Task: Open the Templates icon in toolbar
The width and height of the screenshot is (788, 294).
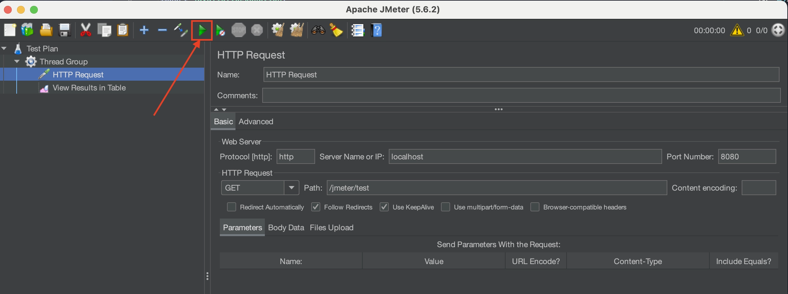Action: 27,30
